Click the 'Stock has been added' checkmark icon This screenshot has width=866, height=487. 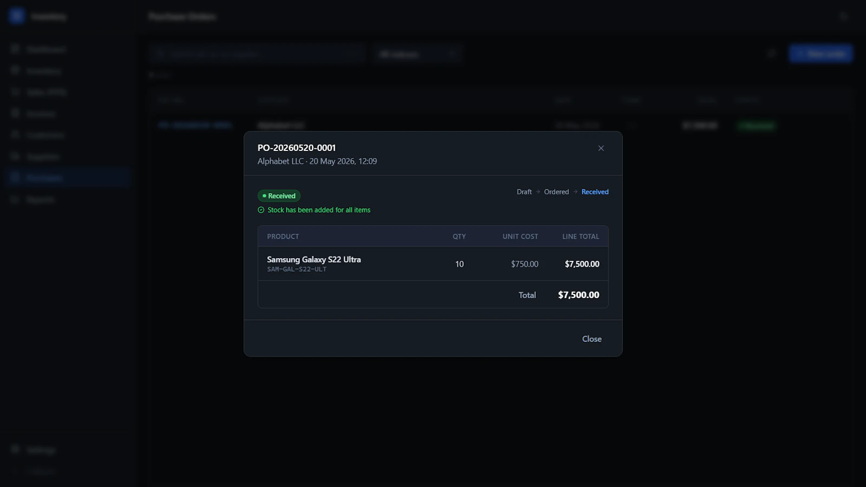(x=261, y=210)
